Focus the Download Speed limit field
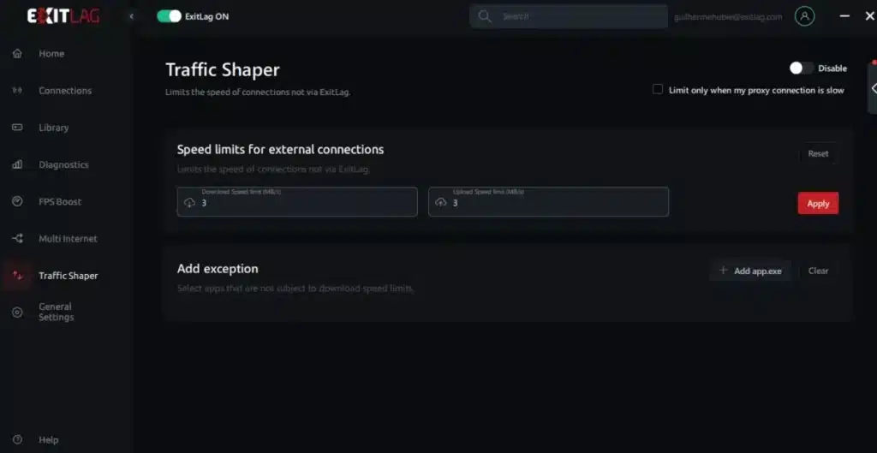Viewport: 877px width, 453px height. 297,202
